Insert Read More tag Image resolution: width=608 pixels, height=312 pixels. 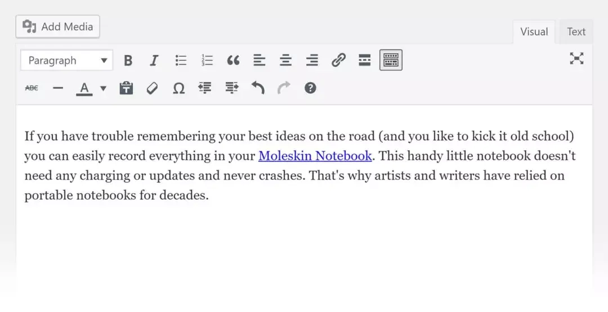point(365,61)
